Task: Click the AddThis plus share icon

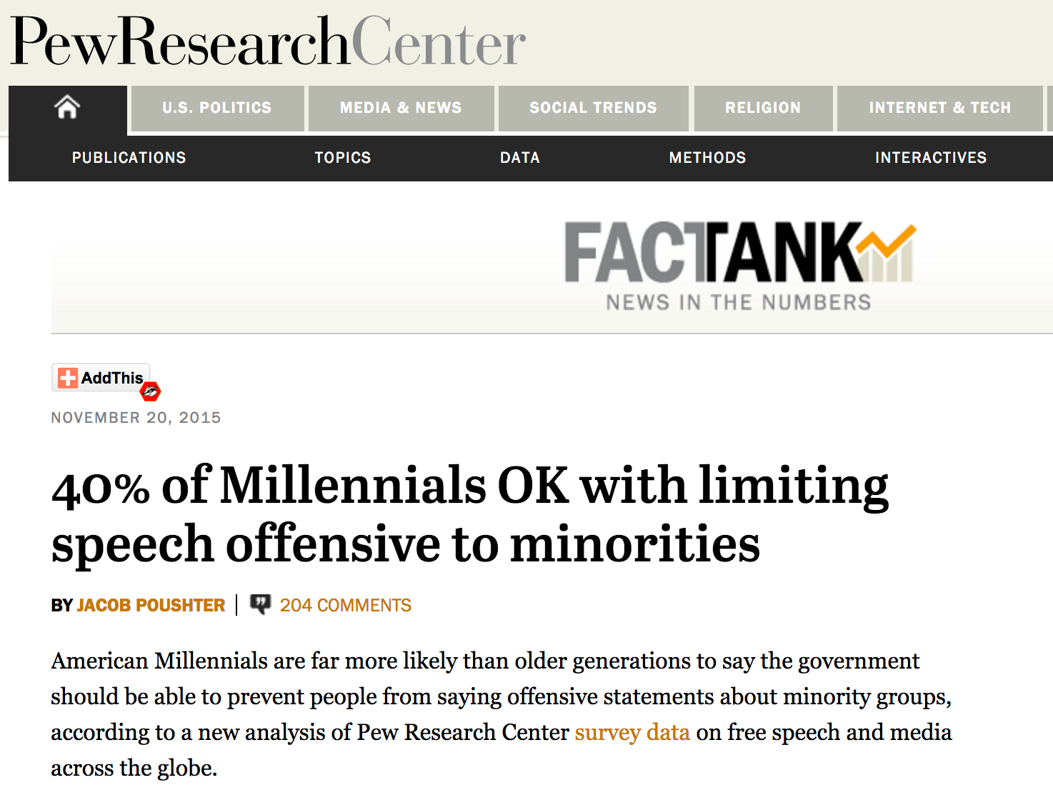Action: click(68, 378)
